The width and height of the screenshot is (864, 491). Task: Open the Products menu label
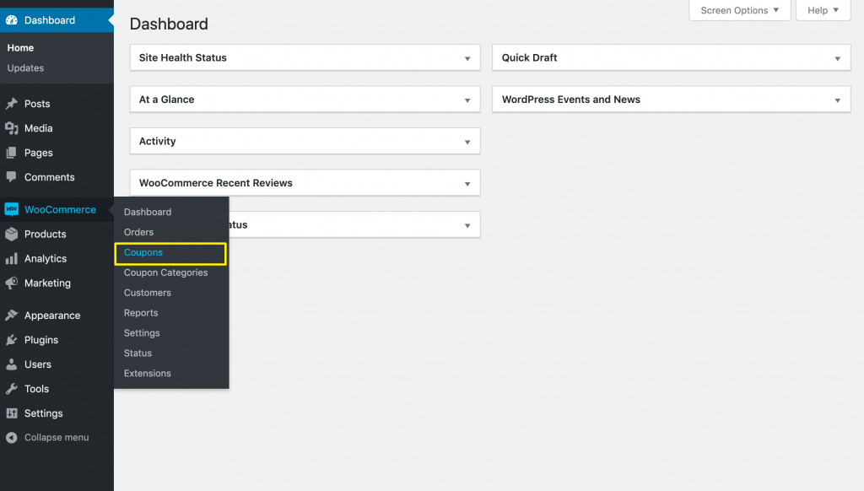pos(46,235)
